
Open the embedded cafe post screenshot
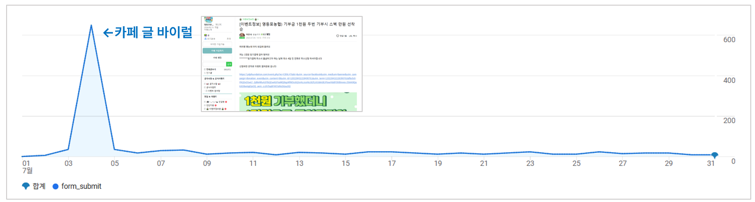pos(281,64)
